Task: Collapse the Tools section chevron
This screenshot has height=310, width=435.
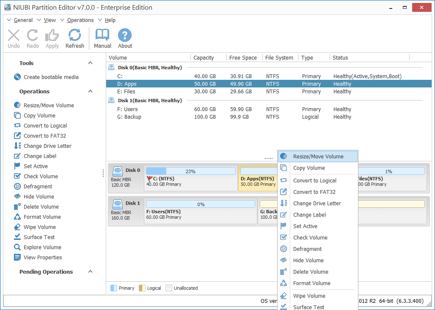Action: coord(90,63)
